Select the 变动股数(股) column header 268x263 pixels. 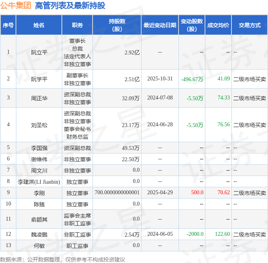pos(192,25)
